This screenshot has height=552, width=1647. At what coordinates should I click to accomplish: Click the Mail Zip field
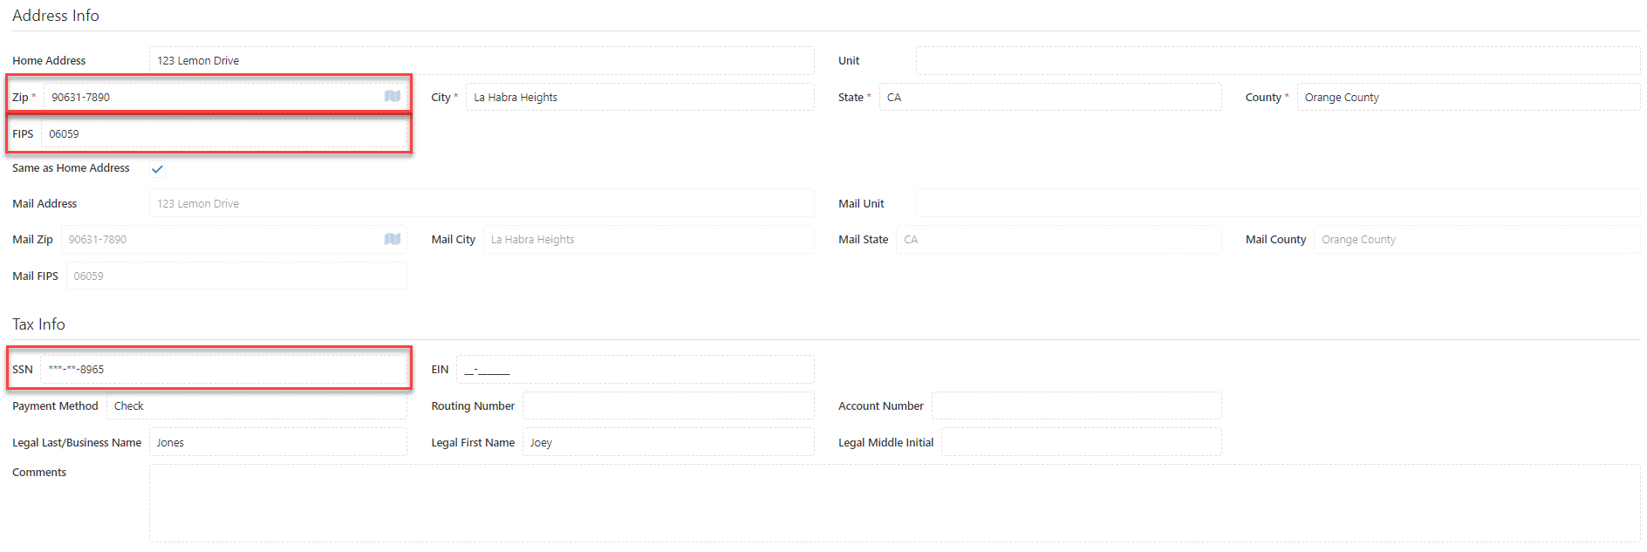point(234,239)
